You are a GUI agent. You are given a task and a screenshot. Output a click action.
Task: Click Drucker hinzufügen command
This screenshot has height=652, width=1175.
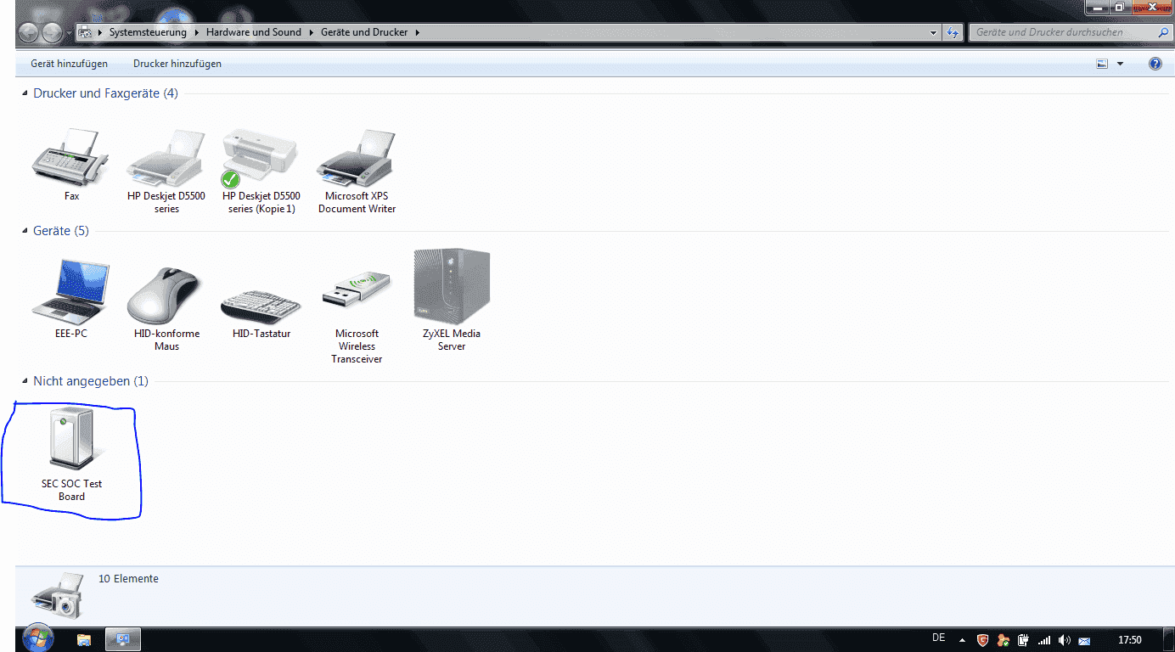point(177,64)
